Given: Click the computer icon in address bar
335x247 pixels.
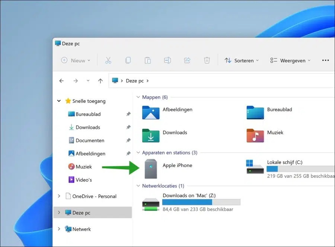Looking at the screenshot, I should (x=115, y=80).
